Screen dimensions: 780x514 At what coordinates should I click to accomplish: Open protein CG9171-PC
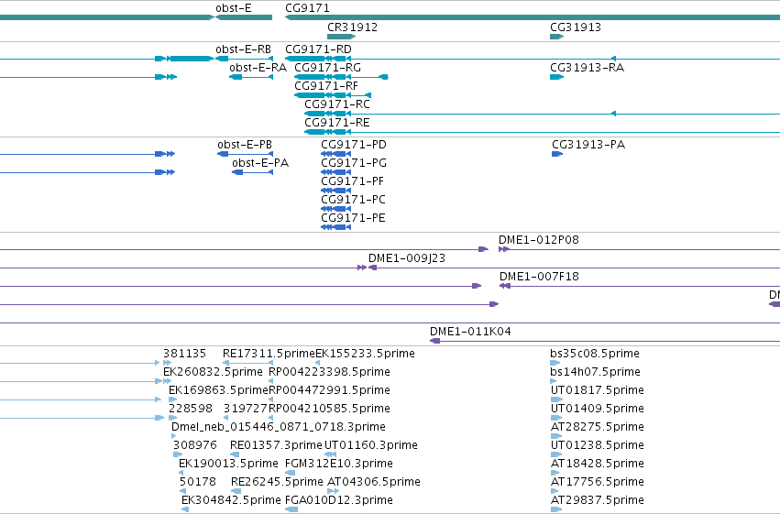353,201
